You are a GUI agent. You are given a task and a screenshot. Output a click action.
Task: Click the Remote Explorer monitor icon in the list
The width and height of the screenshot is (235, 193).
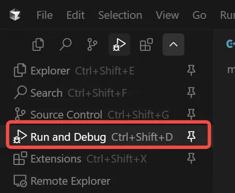(20, 181)
